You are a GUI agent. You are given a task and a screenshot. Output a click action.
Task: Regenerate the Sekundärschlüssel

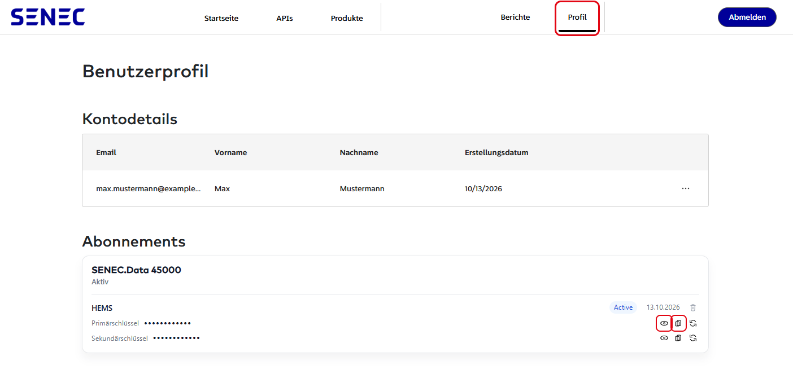click(693, 338)
